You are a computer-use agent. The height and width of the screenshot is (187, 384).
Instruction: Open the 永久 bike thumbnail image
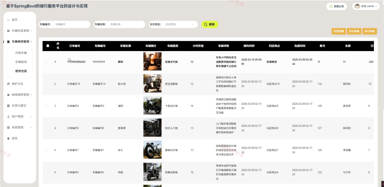tap(152, 149)
